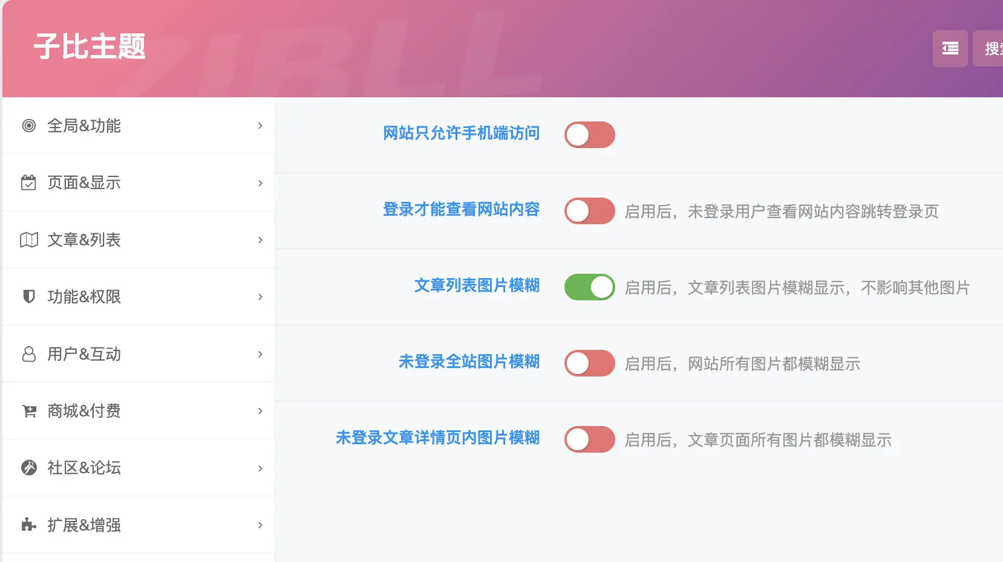This screenshot has width=1003, height=562.
Task: Click the 搜索 button in the header
Action: 990,48
